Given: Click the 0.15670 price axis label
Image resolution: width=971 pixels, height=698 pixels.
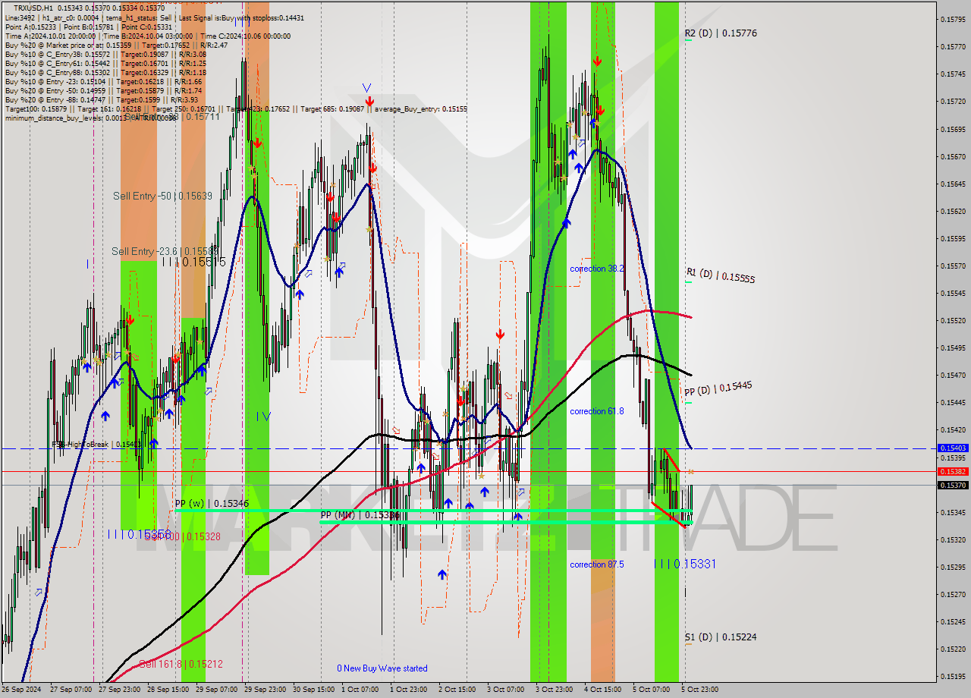Looking at the screenshot, I should (953, 156).
